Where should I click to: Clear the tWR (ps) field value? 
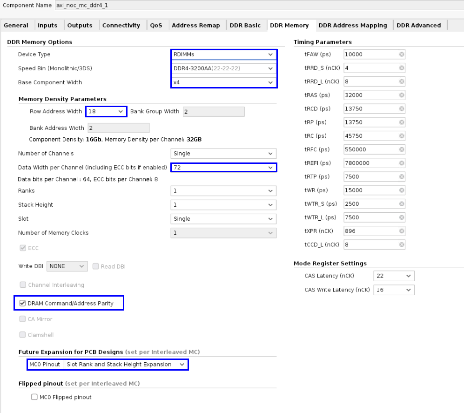(402, 190)
